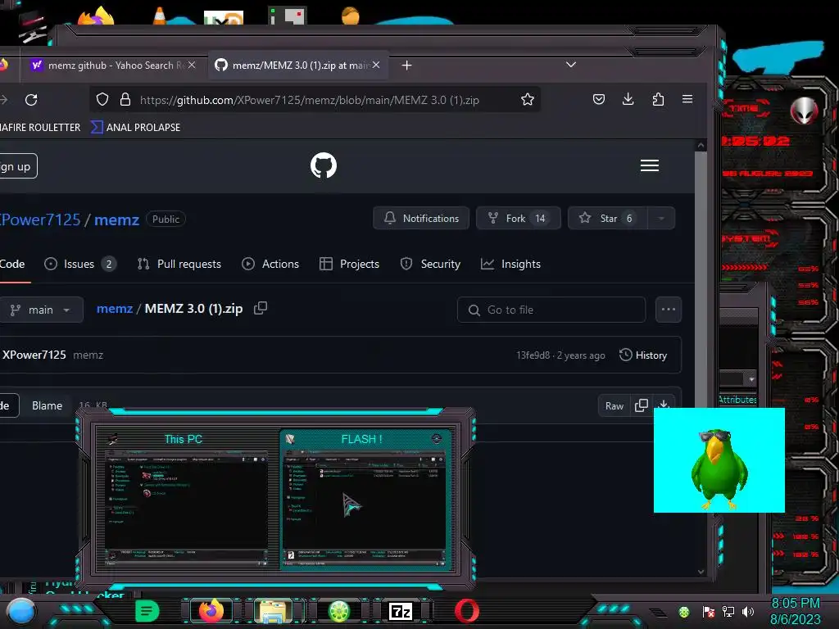
Task: Click Firefox icon on taskbar
Action: (x=211, y=611)
